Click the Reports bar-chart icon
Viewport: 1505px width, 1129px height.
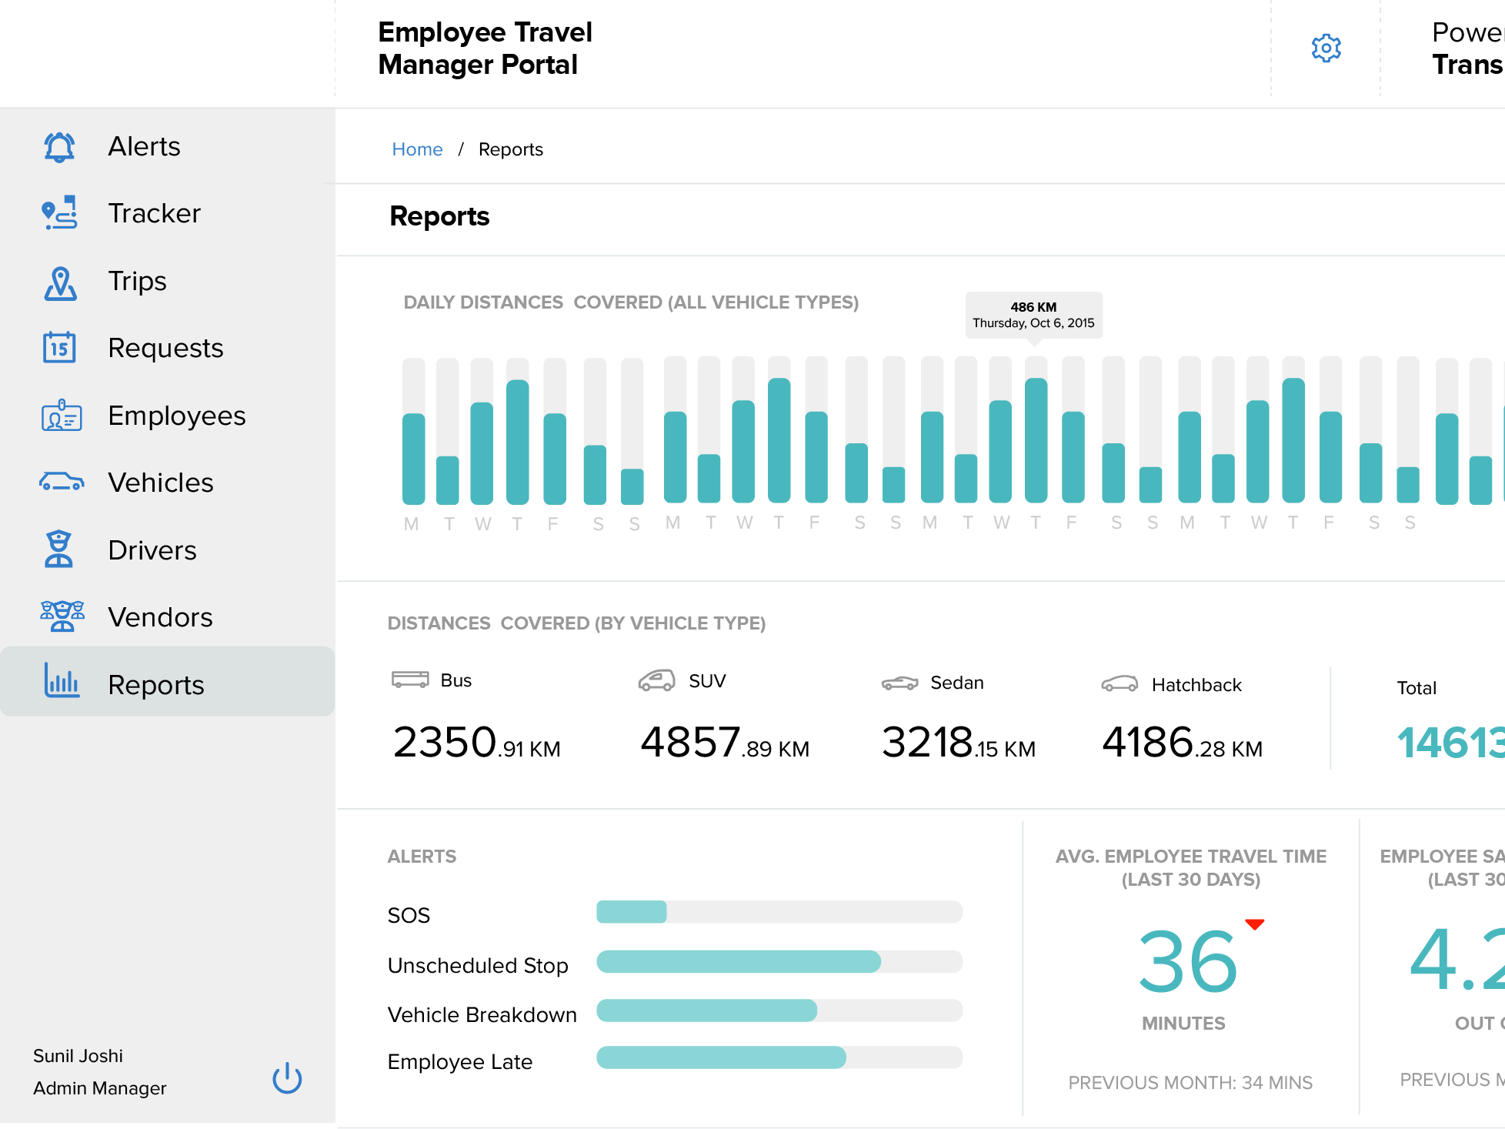click(61, 683)
